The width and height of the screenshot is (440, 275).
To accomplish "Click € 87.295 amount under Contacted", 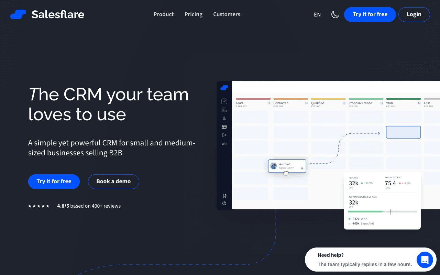I will point(278,107).
